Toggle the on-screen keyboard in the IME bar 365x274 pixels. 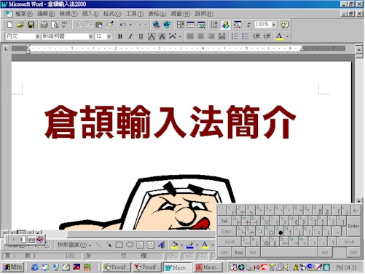31,240
